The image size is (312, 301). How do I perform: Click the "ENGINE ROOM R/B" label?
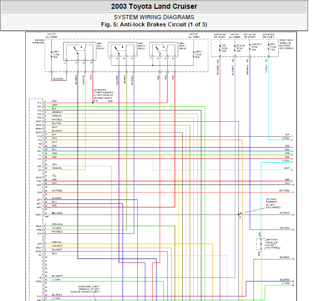[38, 41]
